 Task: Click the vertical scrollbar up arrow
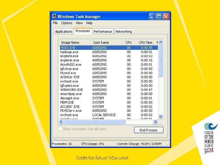[161, 42]
